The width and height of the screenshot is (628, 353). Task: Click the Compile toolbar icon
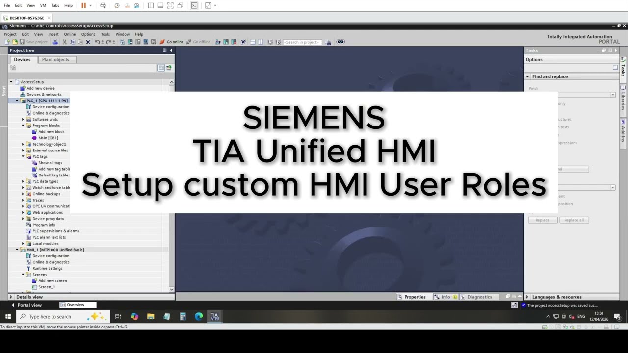(122, 42)
